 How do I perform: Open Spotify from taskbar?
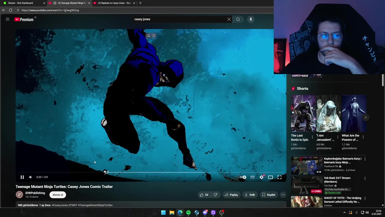click(x=188, y=212)
